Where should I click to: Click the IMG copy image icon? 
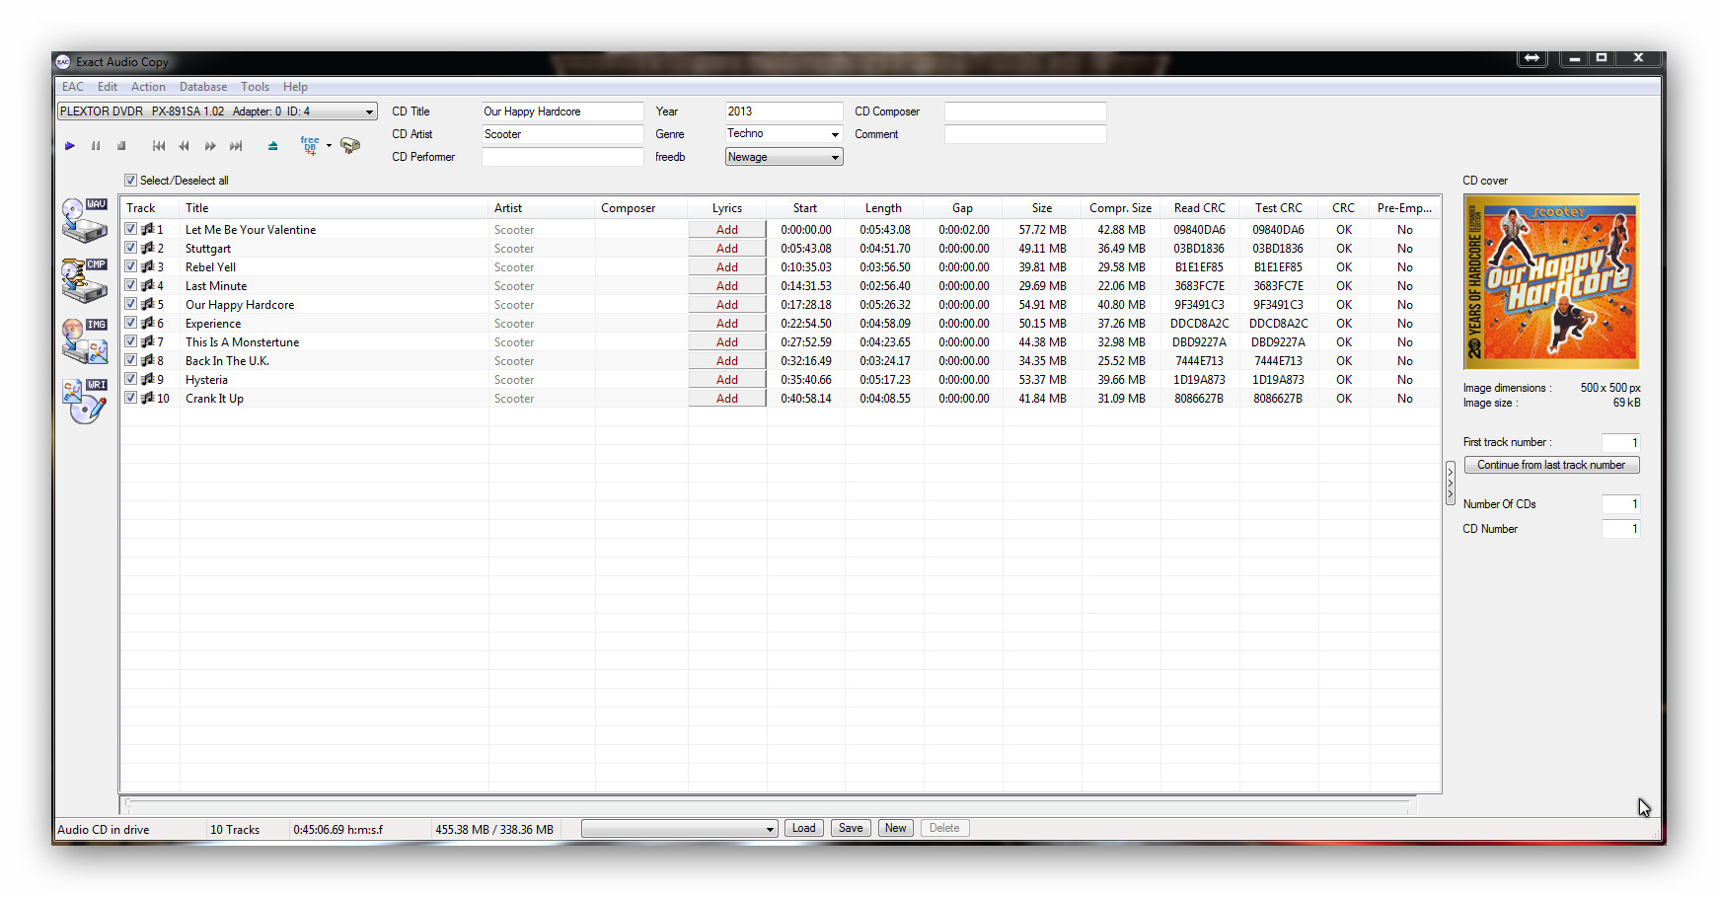tap(84, 340)
